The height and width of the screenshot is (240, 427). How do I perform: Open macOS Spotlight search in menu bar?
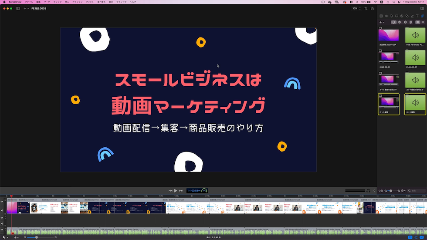pos(393,2)
